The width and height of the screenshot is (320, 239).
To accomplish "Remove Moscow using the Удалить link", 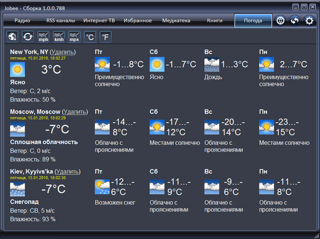I will click(75, 112).
